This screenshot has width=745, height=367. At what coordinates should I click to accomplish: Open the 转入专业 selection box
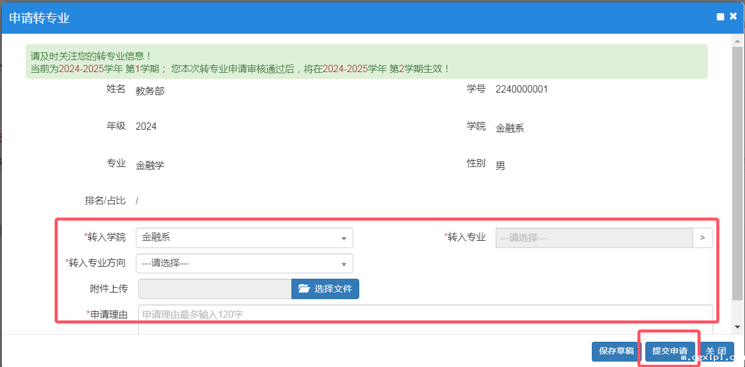(x=594, y=238)
